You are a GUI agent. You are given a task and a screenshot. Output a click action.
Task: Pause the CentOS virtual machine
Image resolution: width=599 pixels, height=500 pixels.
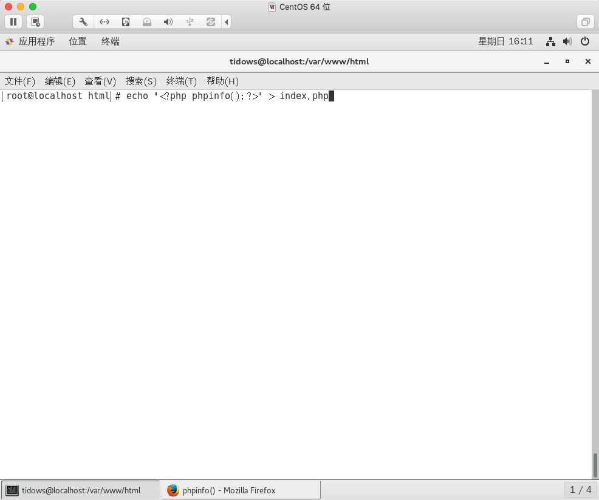click(x=13, y=22)
